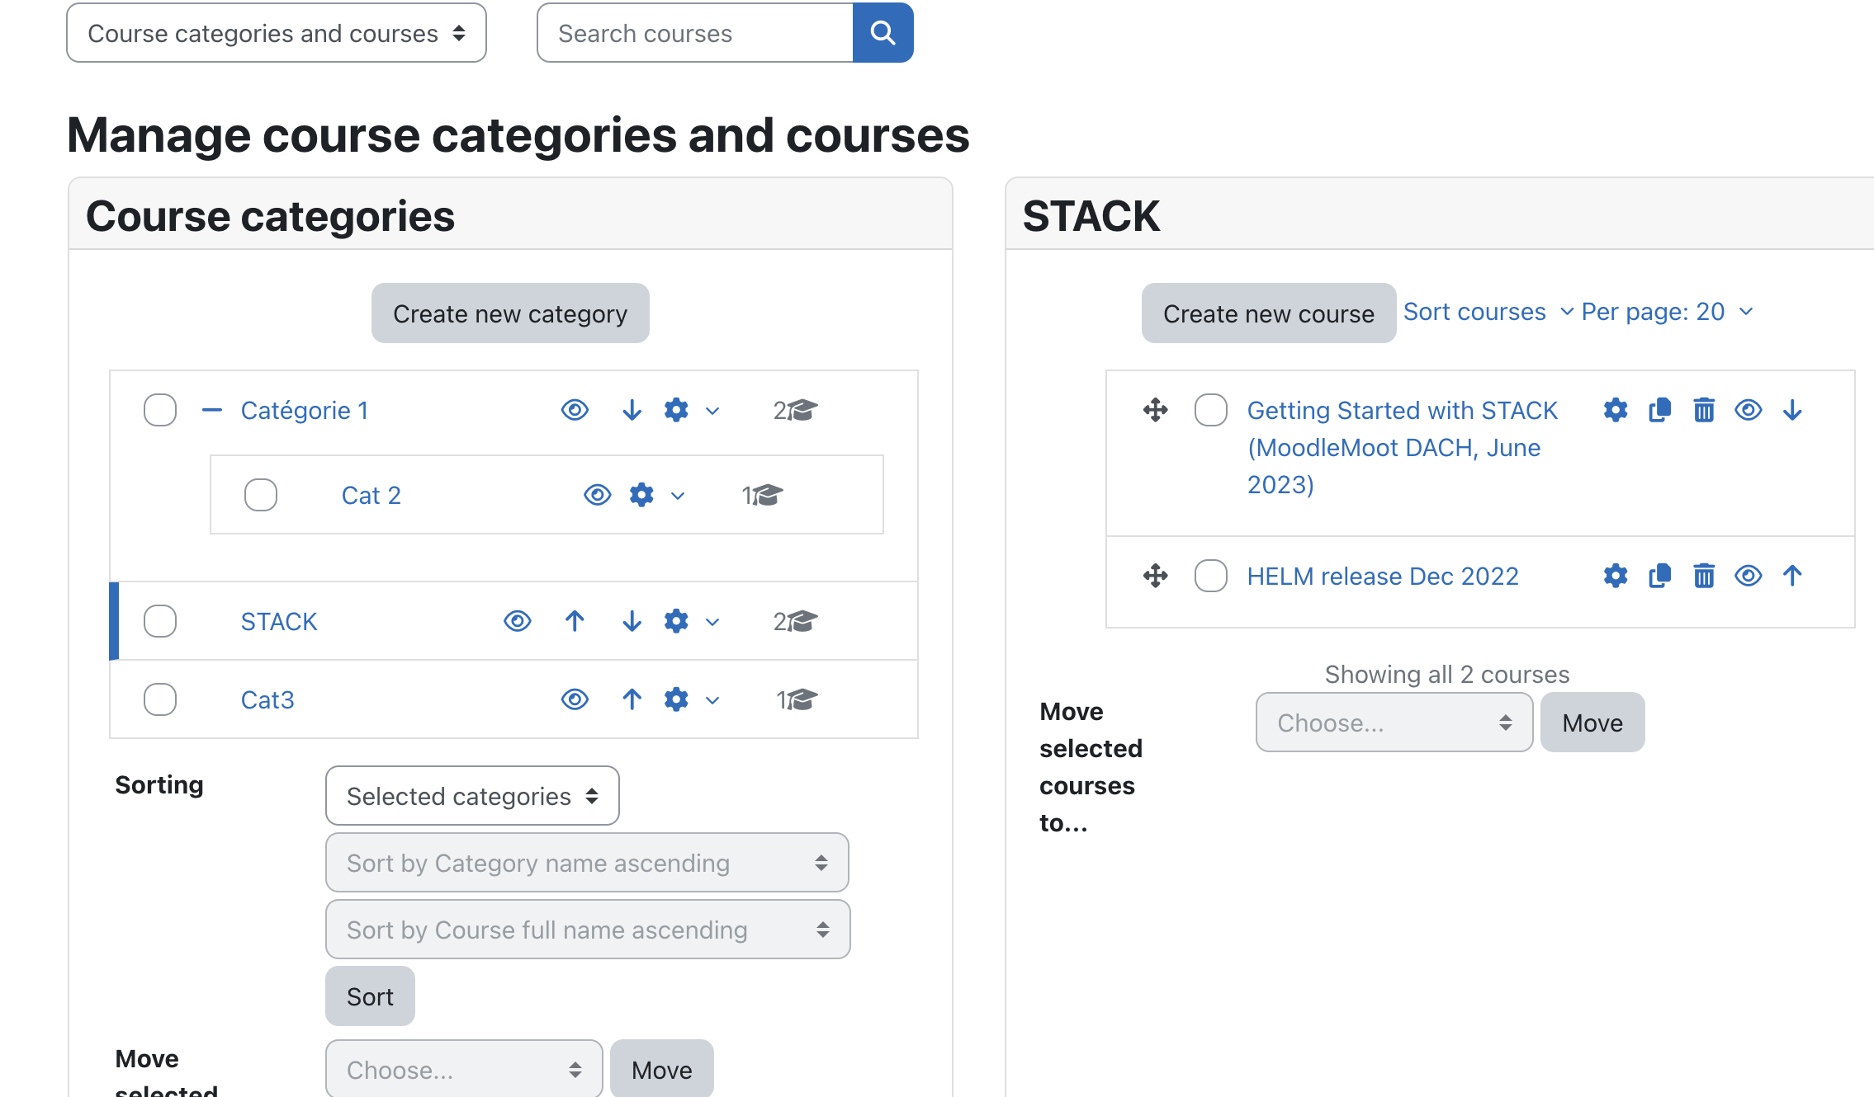Open HELM release Dec 2022 course link
Image resolution: width=1874 pixels, height=1097 pixels.
click(1383, 576)
